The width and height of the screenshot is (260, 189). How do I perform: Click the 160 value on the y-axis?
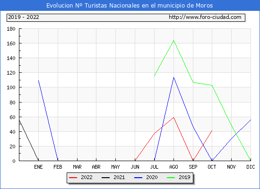coord(11,43)
